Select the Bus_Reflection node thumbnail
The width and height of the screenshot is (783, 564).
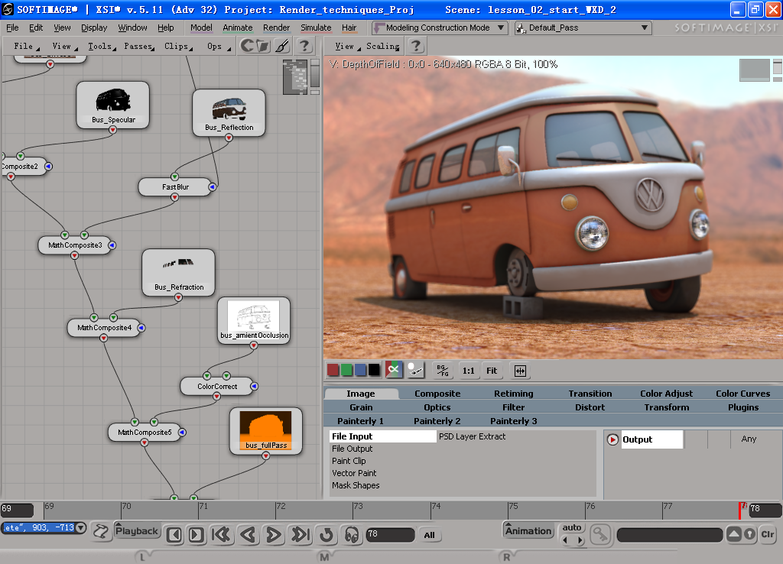229,112
